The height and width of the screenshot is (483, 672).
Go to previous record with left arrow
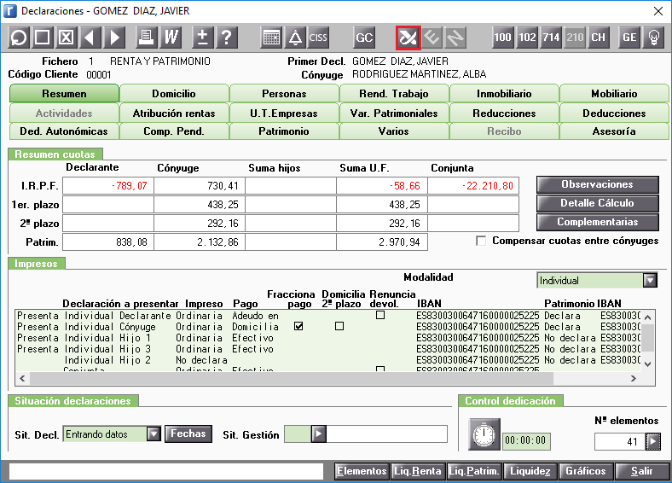point(90,38)
